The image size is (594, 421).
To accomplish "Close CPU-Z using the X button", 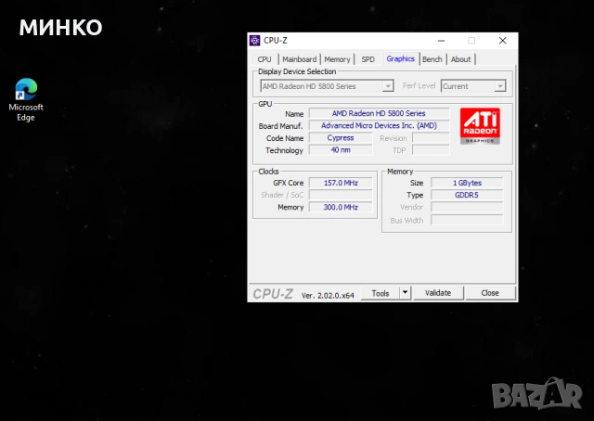I will pos(503,41).
